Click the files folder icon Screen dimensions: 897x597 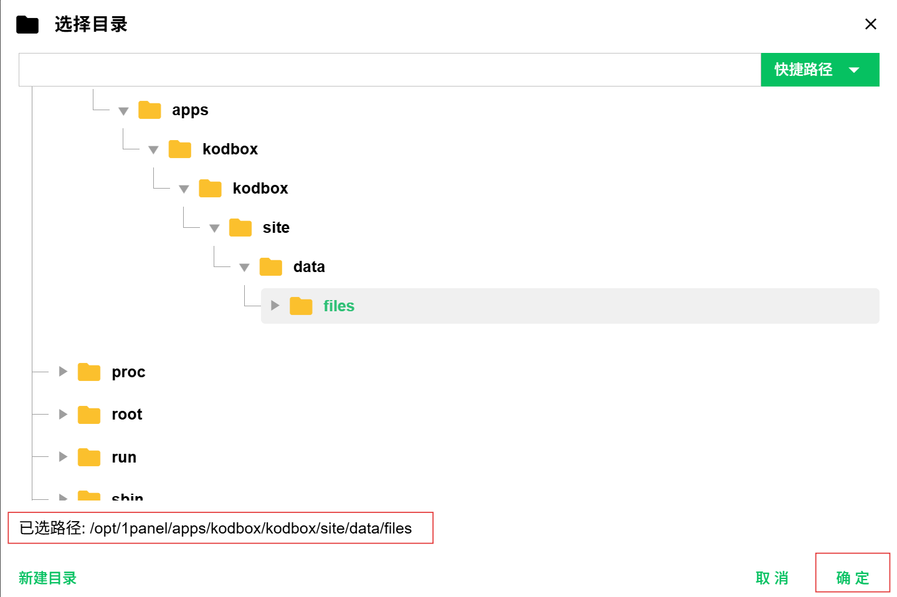point(301,306)
